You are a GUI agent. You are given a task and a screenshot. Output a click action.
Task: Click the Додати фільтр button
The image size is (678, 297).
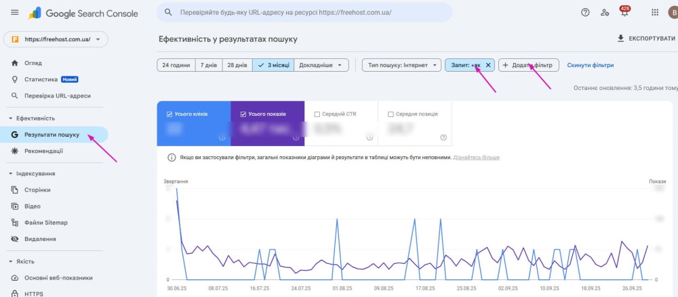pyautogui.click(x=529, y=66)
